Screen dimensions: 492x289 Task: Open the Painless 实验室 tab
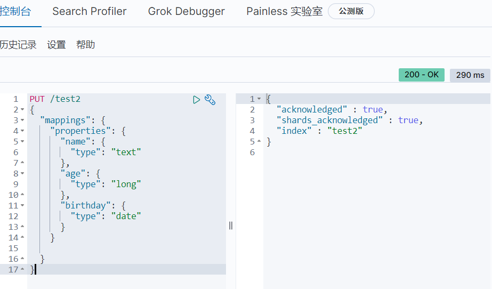284,11
